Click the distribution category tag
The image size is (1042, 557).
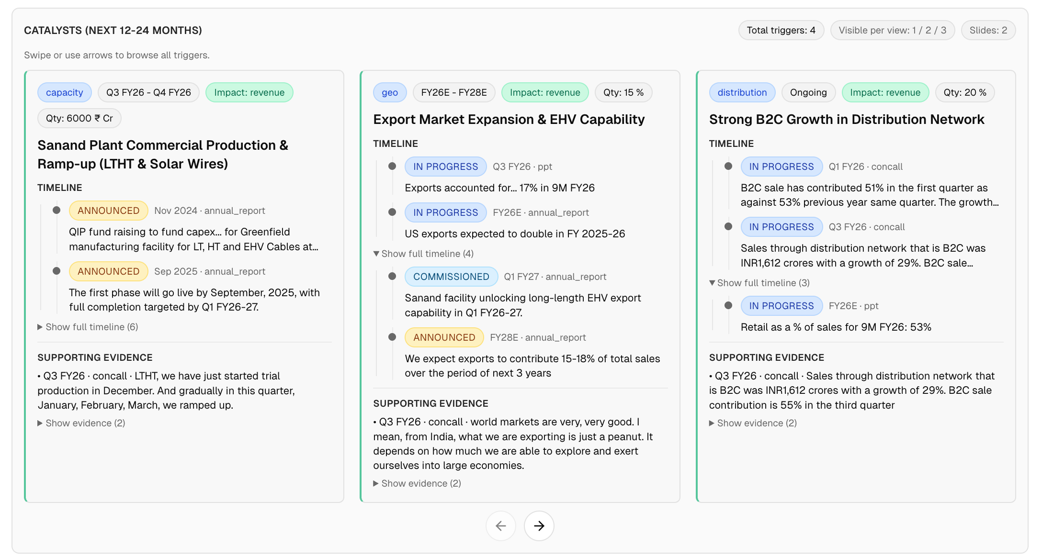[x=742, y=92]
